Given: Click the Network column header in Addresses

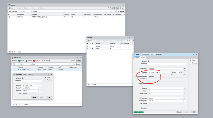Looking at the screenshot, I should [x=43, y=67].
